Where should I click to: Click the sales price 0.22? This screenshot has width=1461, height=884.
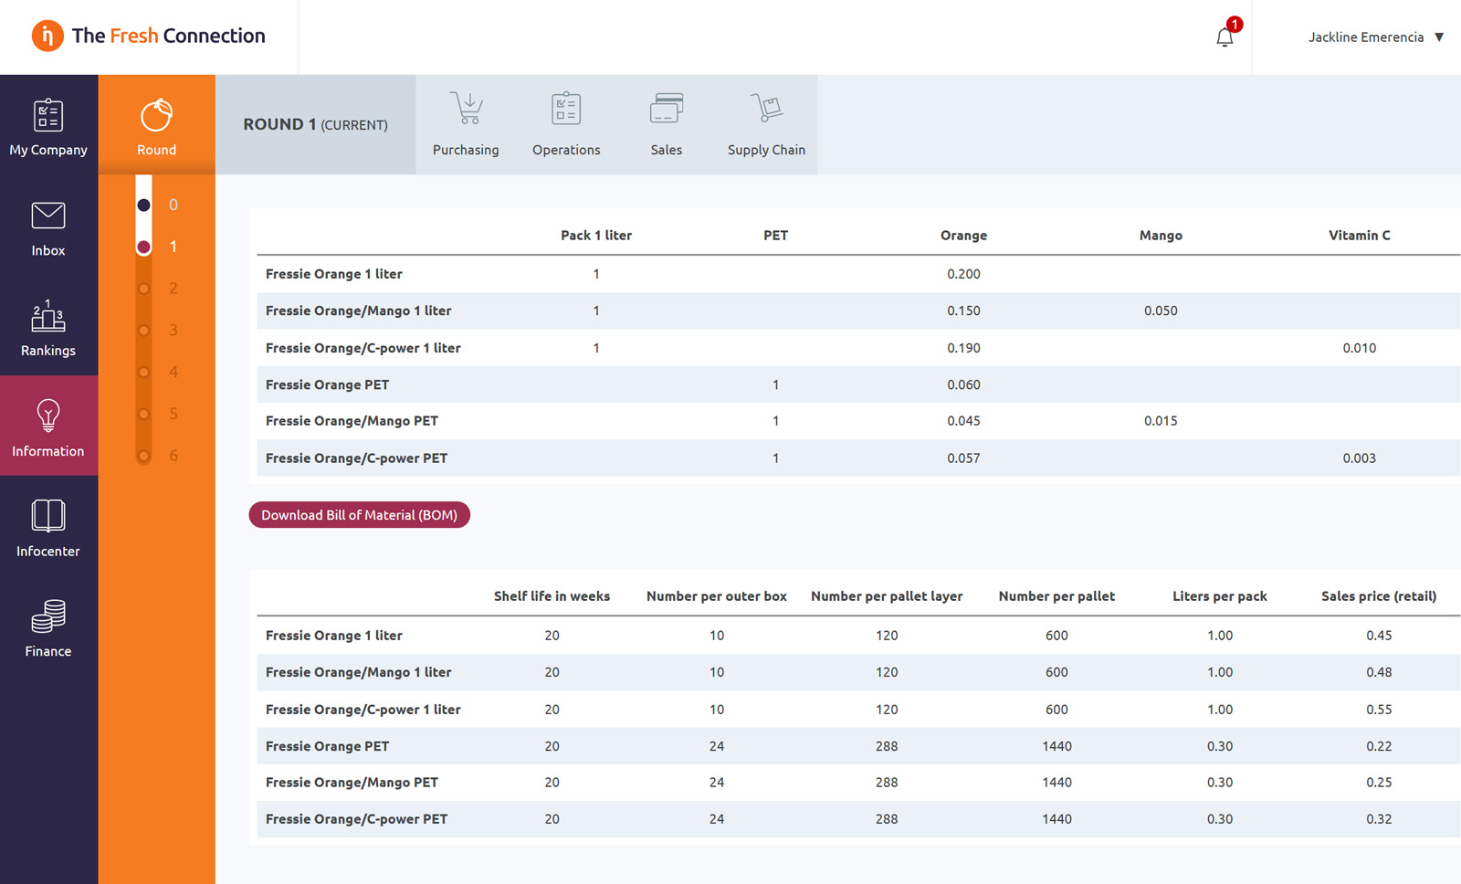pyautogui.click(x=1379, y=746)
